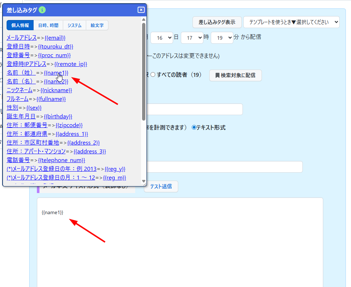Click the {{nickname}} tag link
The width and height of the screenshot is (351, 287).
[56, 90]
